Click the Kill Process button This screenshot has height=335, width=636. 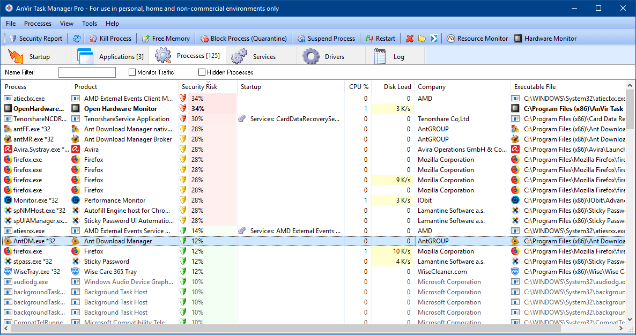(x=110, y=39)
